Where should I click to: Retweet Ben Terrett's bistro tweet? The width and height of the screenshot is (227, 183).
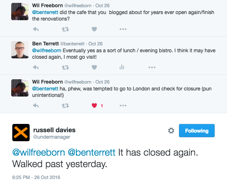(x=65, y=67)
